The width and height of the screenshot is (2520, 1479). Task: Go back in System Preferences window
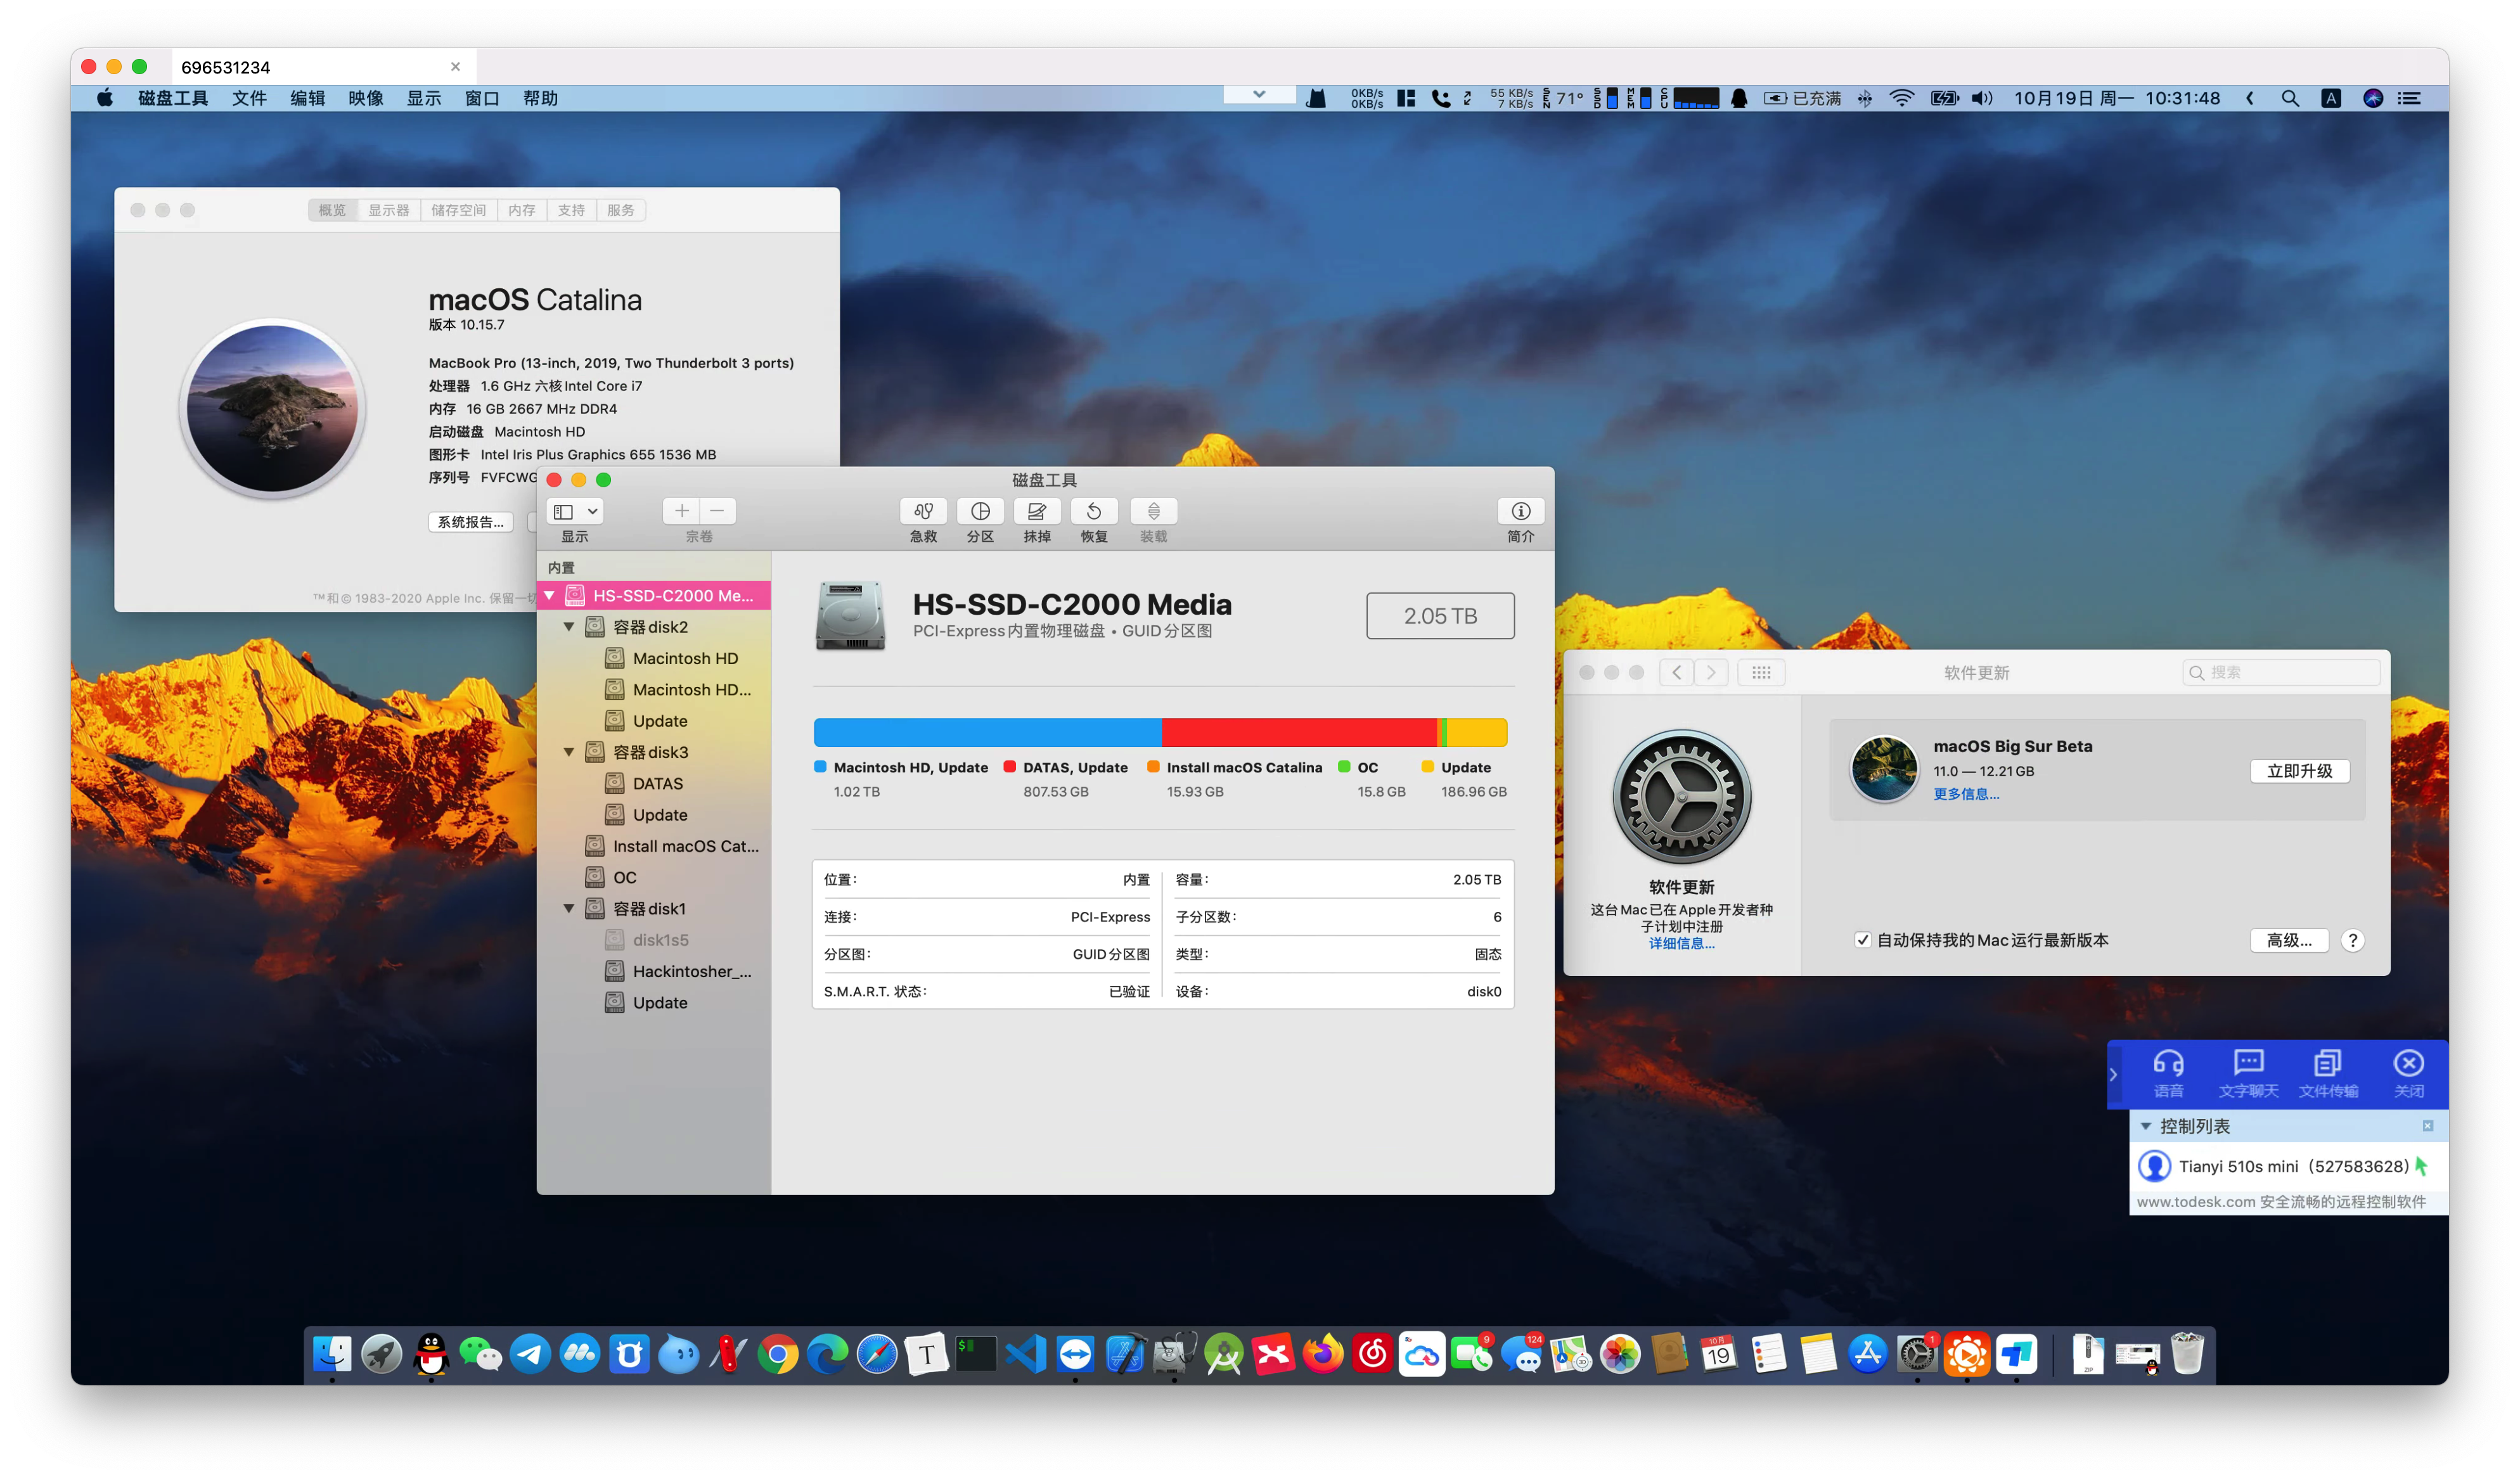(1676, 672)
